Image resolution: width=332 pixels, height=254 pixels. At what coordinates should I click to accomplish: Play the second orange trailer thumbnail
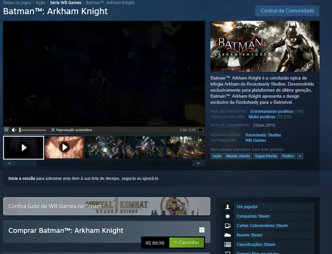64,147
